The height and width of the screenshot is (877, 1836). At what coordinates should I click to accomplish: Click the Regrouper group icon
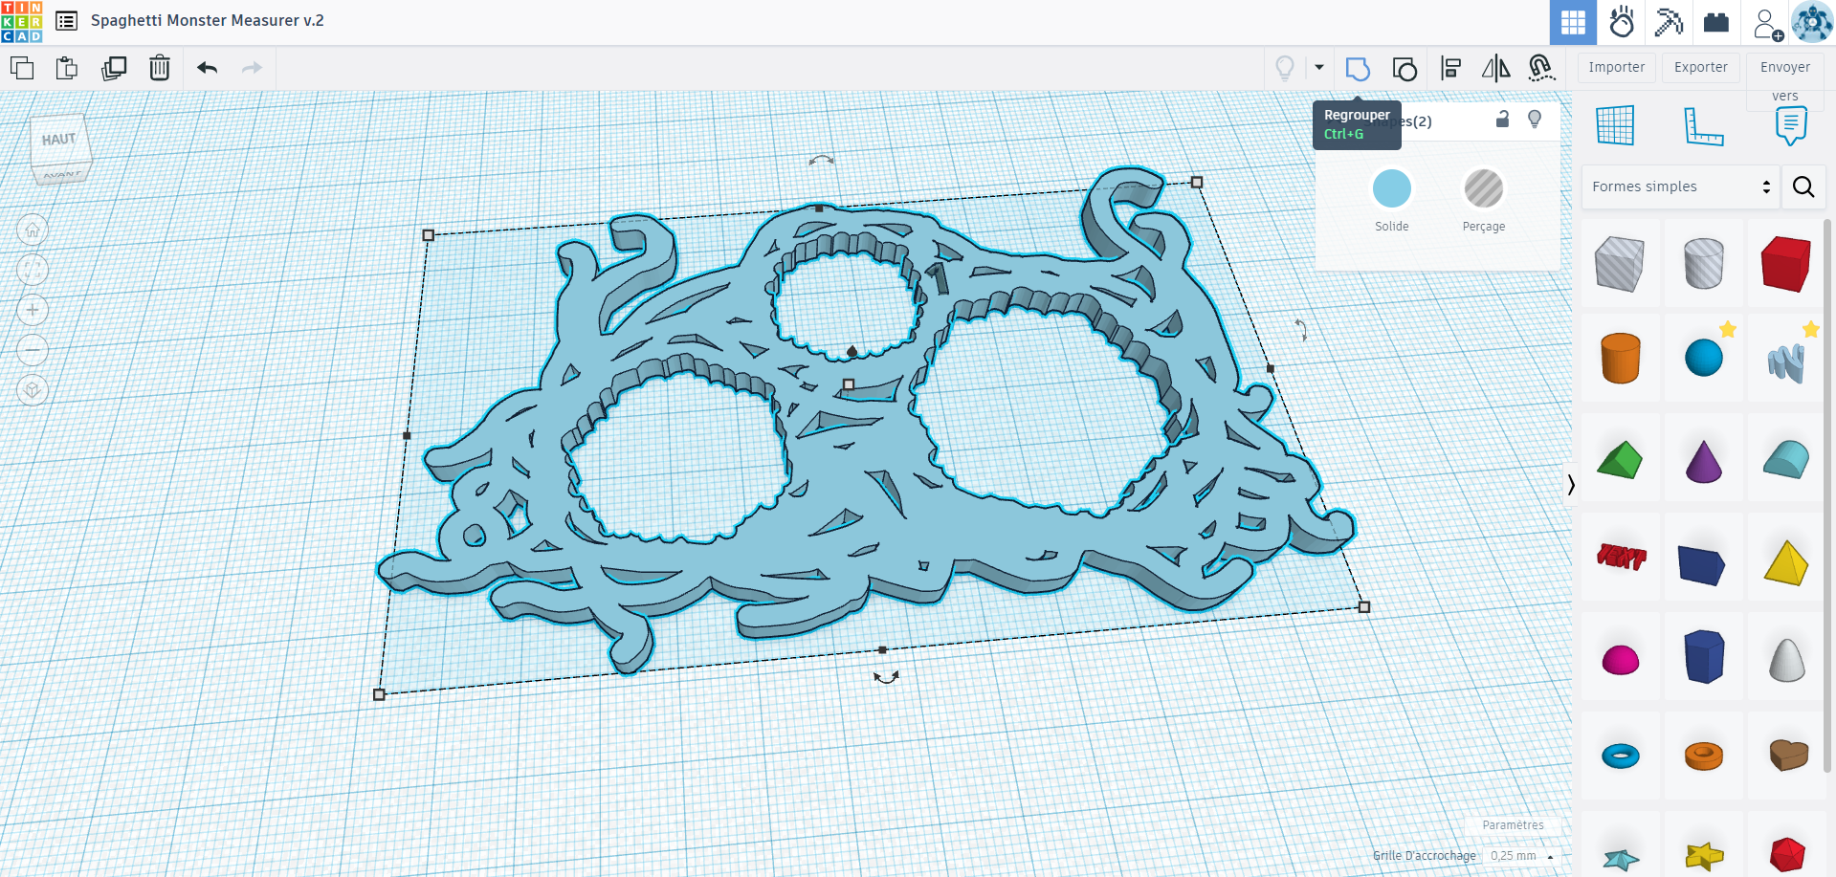point(1358,69)
